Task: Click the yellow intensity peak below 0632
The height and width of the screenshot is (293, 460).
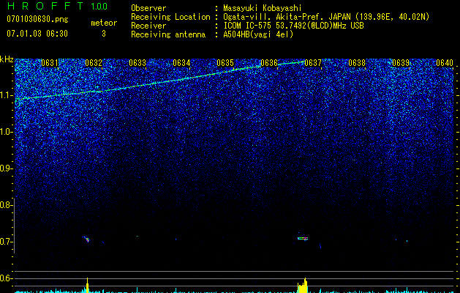Action: point(87,286)
